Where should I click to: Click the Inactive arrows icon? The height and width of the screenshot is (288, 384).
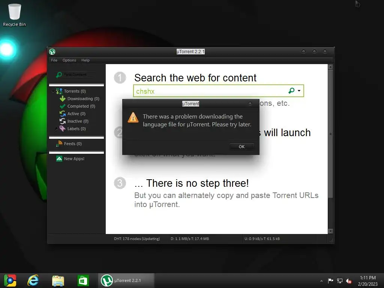tap(63, 121)
